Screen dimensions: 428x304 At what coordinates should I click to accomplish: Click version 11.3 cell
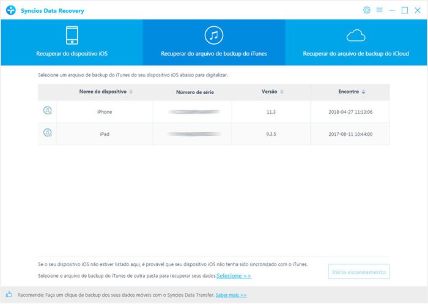(271, 112)
